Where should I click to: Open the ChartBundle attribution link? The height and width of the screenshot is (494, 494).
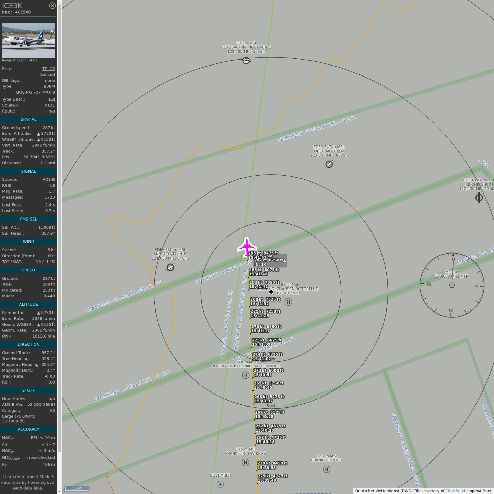tap(457, 491)
